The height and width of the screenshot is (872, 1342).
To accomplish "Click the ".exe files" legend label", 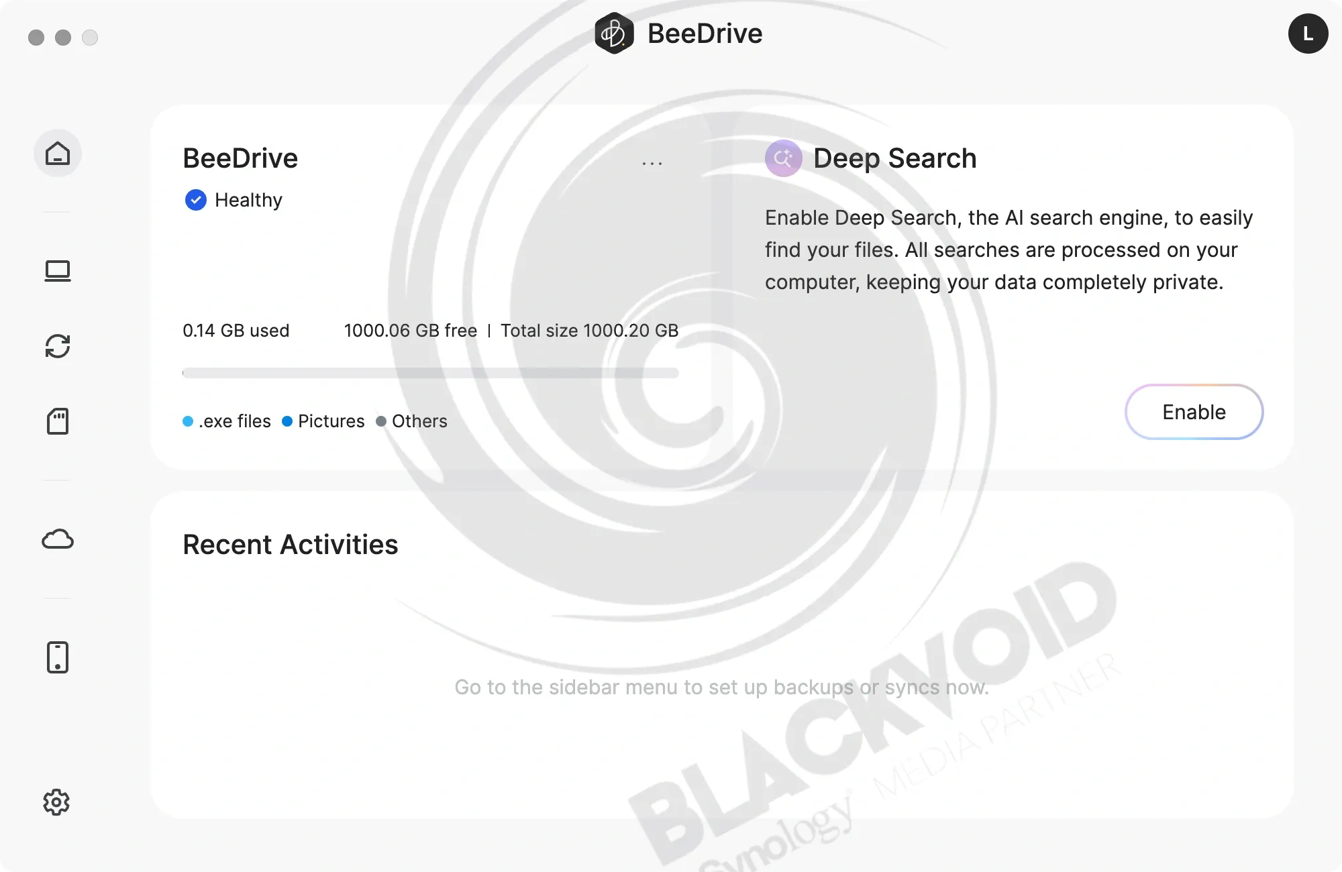I will (x=235, y=421).
